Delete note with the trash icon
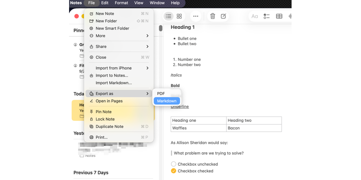Viewport: 361px width, 180px height. [213, 16]
